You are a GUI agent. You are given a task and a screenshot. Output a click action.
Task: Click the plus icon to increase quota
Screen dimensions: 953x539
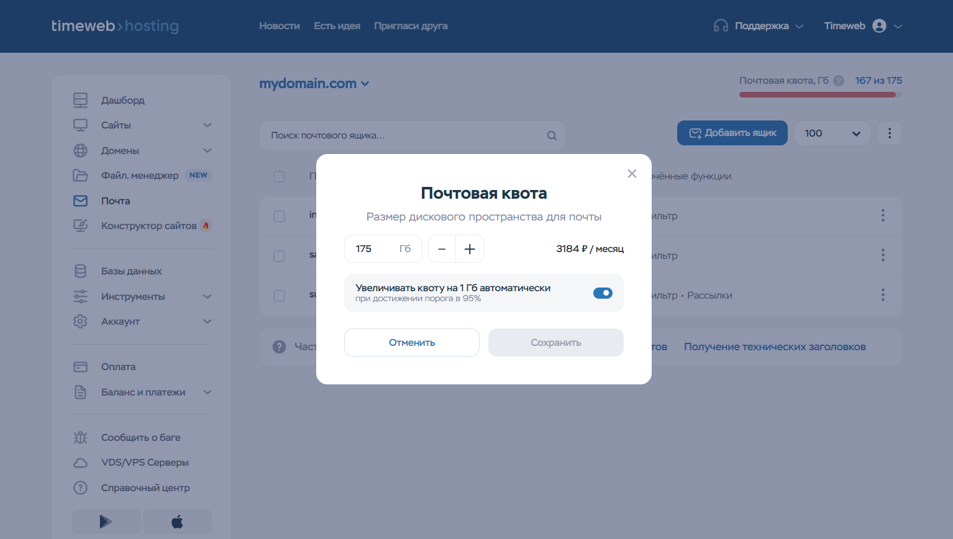(x=470, y=249)
